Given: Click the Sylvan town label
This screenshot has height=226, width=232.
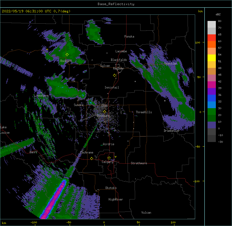Looking at the screenshot, I should pyautogui.click(x=105, y=66).
